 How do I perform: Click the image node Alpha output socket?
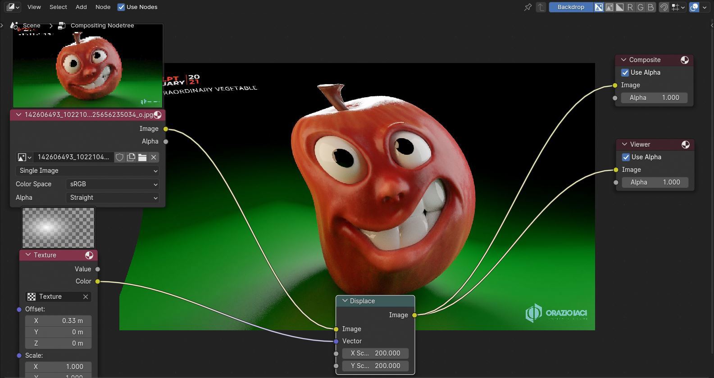[x=166, y=141]
